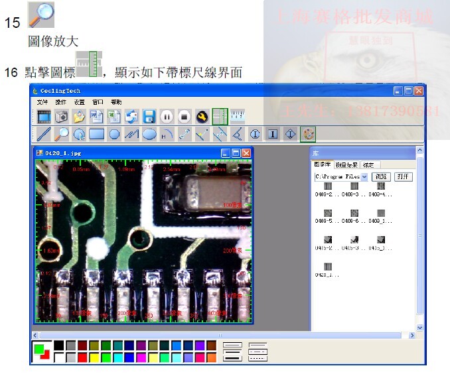Open settings with the wrench icon
Screen dimensions: 450x376
tap(202, 117)
